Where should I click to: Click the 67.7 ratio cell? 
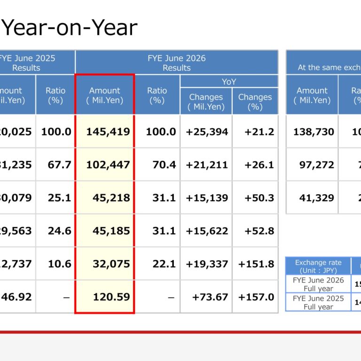pos(55,165)
